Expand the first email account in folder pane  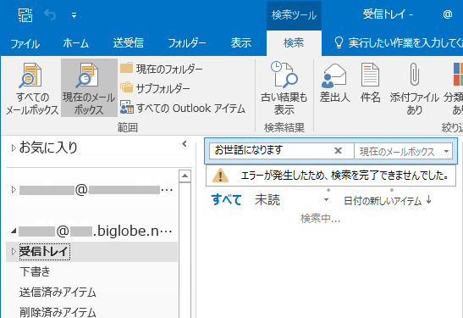click(14, 189)
